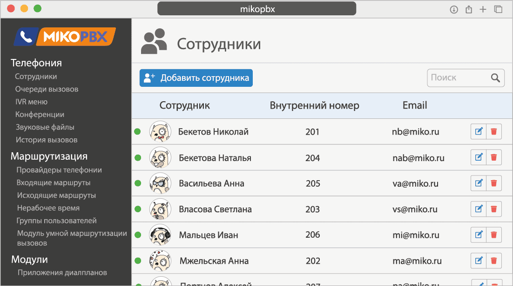Click the status indicator for Мжельская Анна

pyautogui.click(x=138, y=260)
